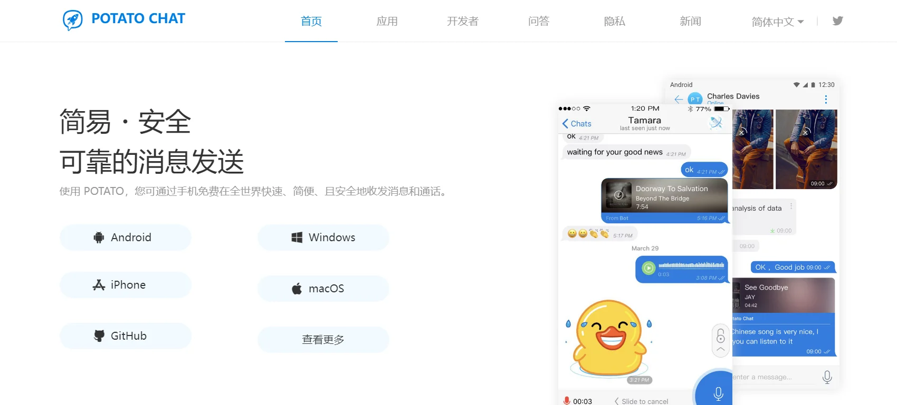Tap the microphone icon beside message field
This screenshot has width=897, height=405.
coord(827,377)
